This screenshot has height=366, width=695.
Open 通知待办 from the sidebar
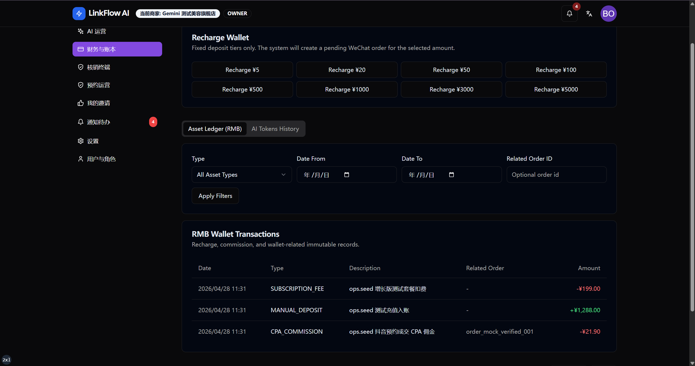tap(117, 122)
